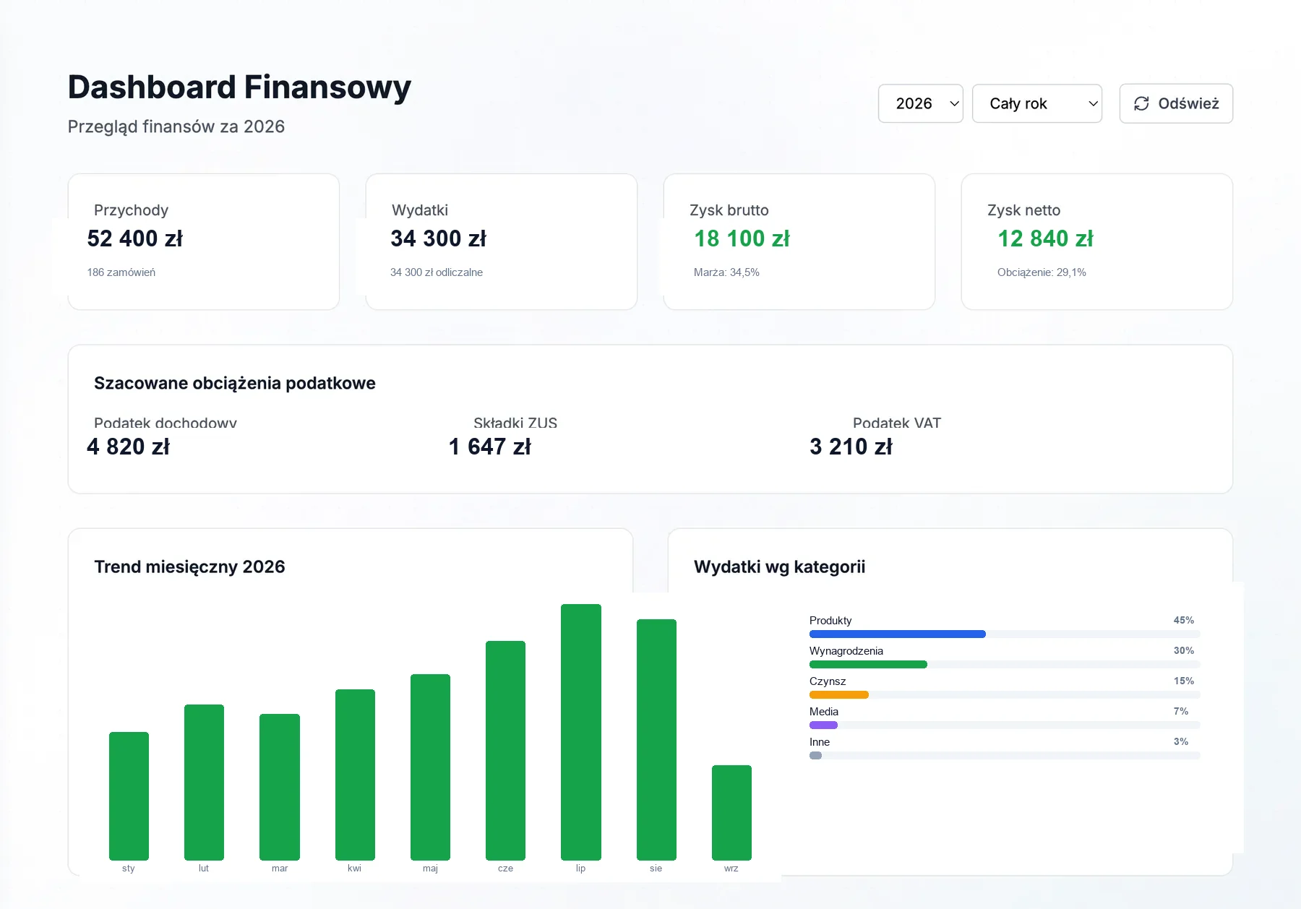This screenshot has width=1301, height=909.
Task: Expand the Cały rok period dropdown
Action: click(x=1036, y=103)
